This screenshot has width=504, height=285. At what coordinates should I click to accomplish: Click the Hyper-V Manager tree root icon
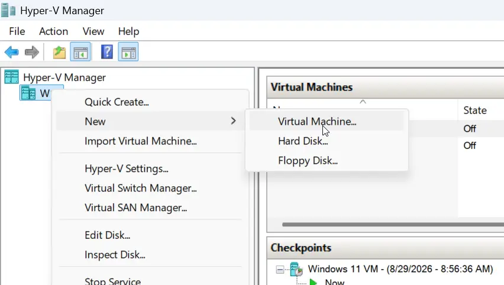tap(12, 77)
